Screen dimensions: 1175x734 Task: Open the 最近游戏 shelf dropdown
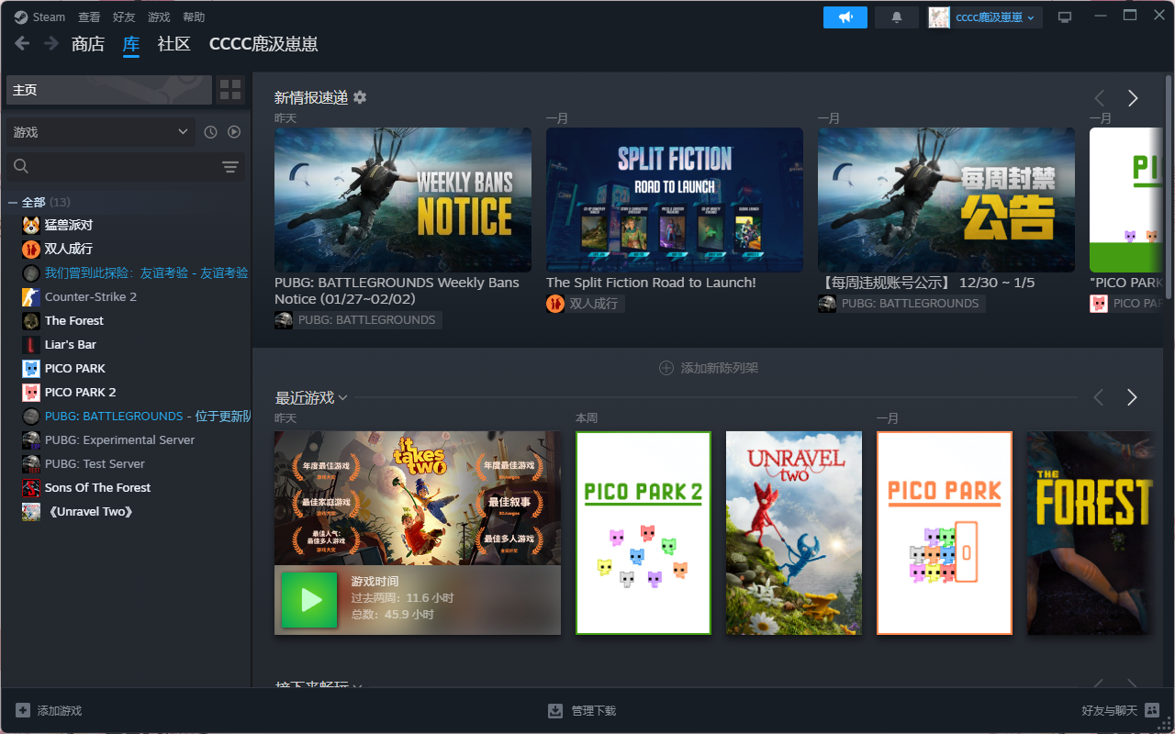click(x=342, y=397)
